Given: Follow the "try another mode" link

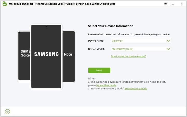Looking at the screenshot, I should (106, 85).
